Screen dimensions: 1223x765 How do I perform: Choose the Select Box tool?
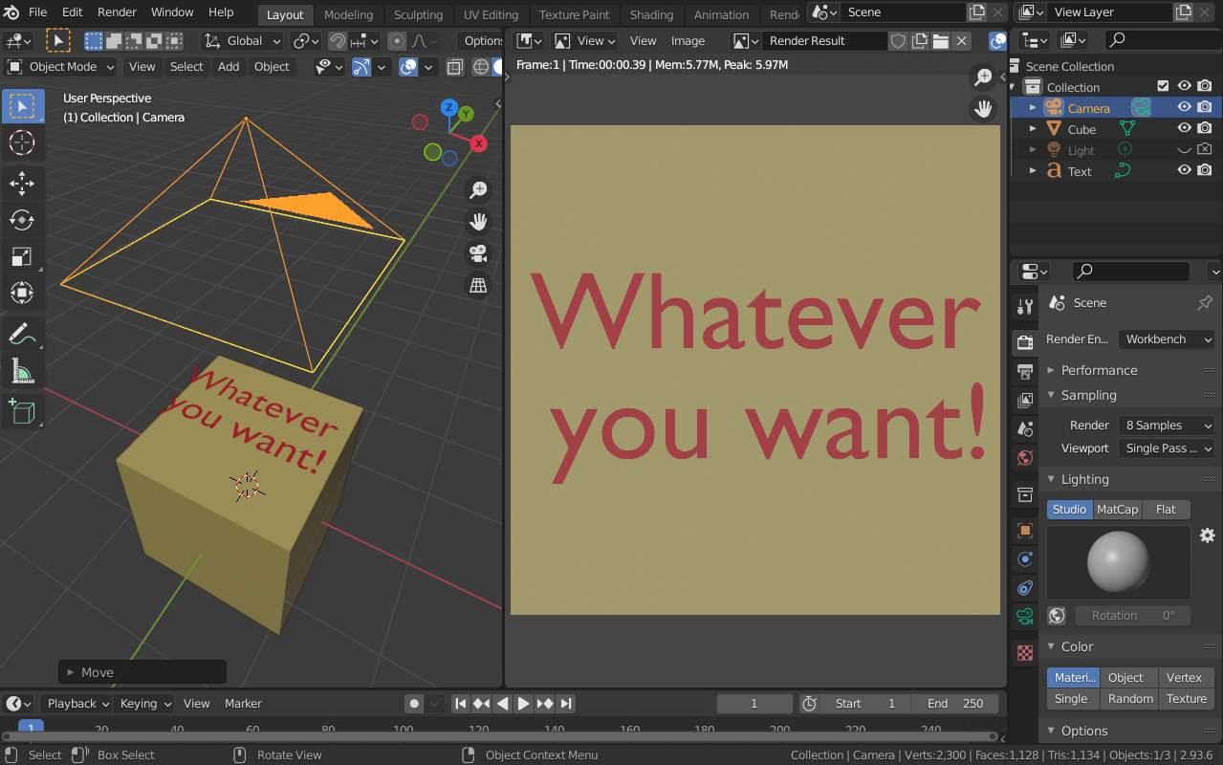pos(22,105)
